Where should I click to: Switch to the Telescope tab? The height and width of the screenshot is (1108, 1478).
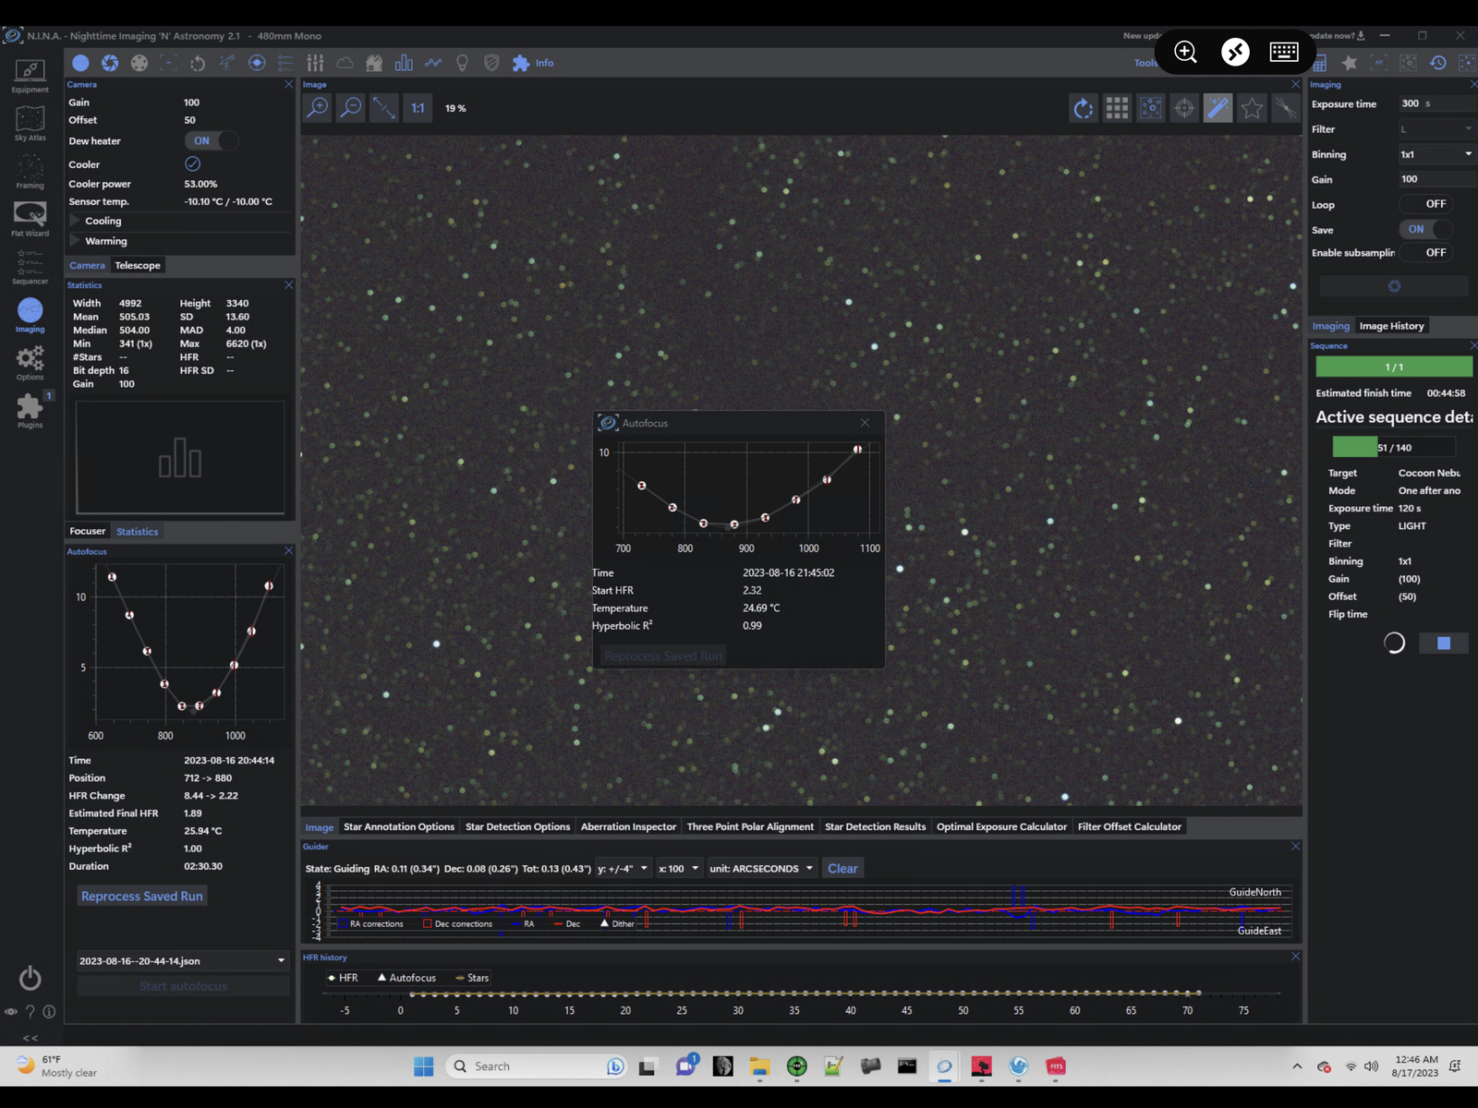click(138, 265)
